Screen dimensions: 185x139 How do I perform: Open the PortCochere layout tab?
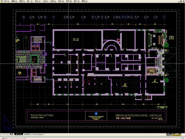[38, 134]
